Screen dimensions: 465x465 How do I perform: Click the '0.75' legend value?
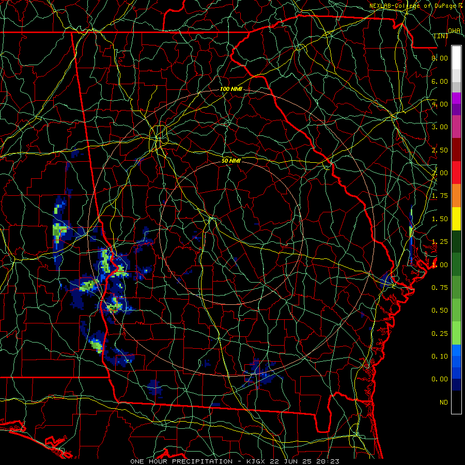[x=440, y=288]
